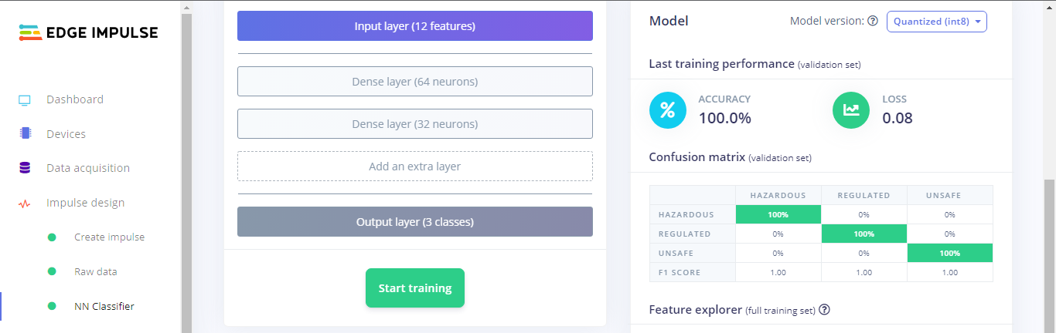Select the Dense layer (64 neurons) block
This screenshot has width=1056, height=333.
pos(414,82)
